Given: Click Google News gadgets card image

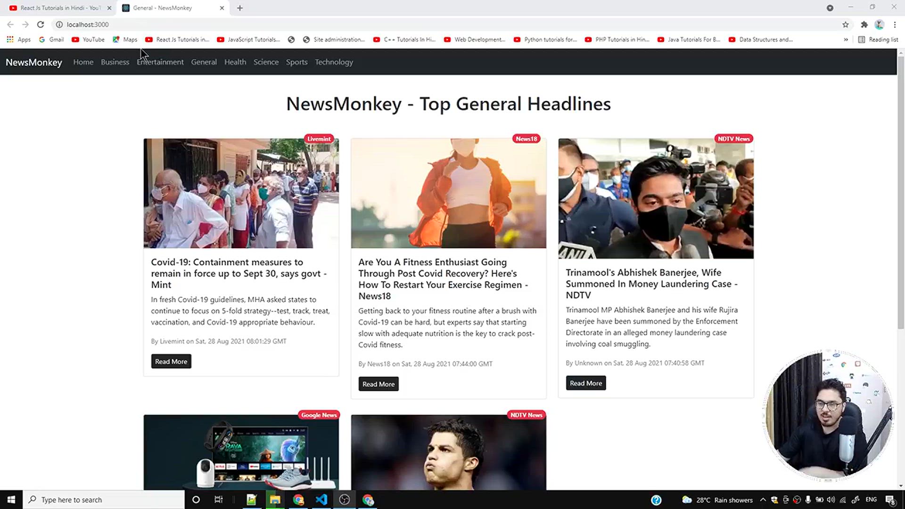Looking at the screenshot, I should point(241,452).
